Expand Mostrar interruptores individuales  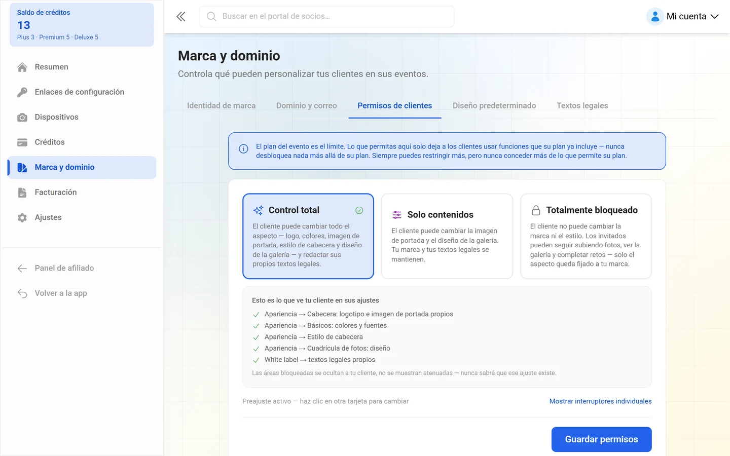(601, 401)
